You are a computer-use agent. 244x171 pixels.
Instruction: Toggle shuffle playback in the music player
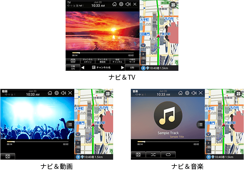coord(153,155)
